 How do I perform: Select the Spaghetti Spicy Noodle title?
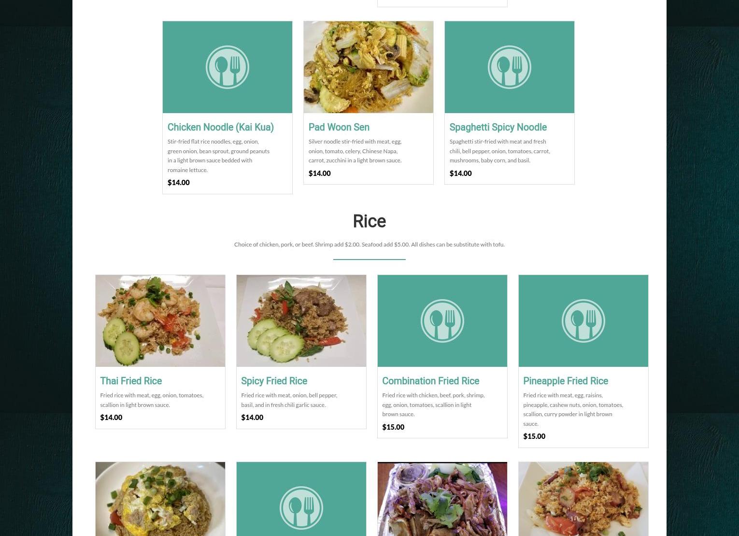(x=498, y=127)
